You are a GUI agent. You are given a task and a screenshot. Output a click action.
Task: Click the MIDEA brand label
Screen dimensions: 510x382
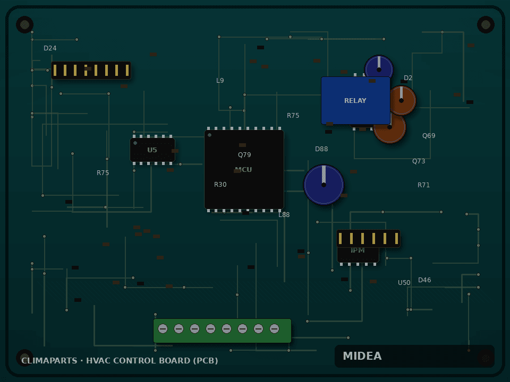[x=362, y=356]
